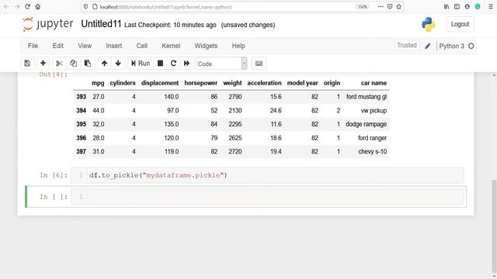
Task: Click the ford ranger cell
Action: coord(372,138)
